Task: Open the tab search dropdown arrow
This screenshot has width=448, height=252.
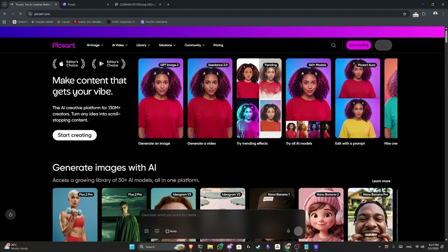Action: point(4,5)
